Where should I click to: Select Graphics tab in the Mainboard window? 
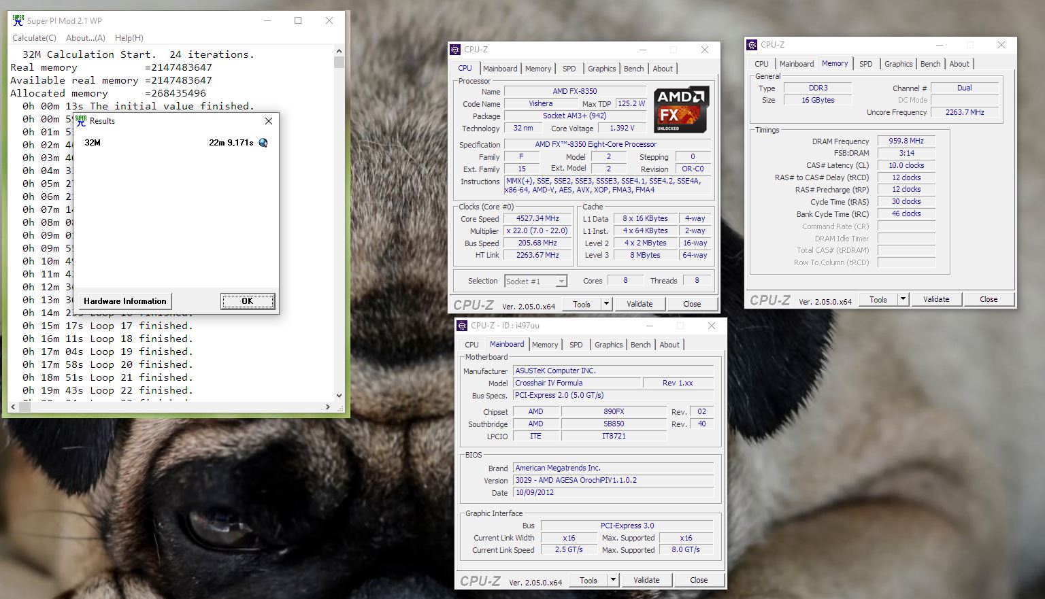click(x=609, y=345)
